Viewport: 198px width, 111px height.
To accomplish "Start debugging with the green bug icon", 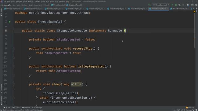I will pyautogui.click(x=176, y=5).
